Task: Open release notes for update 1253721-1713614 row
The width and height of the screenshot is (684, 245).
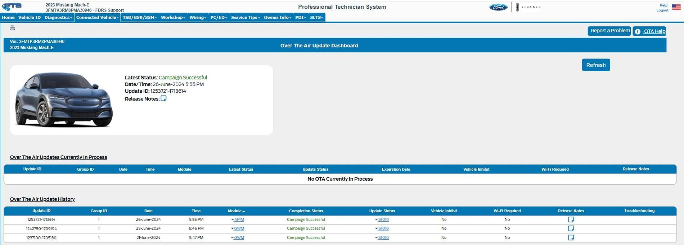Action: click(x=571, y=219)
